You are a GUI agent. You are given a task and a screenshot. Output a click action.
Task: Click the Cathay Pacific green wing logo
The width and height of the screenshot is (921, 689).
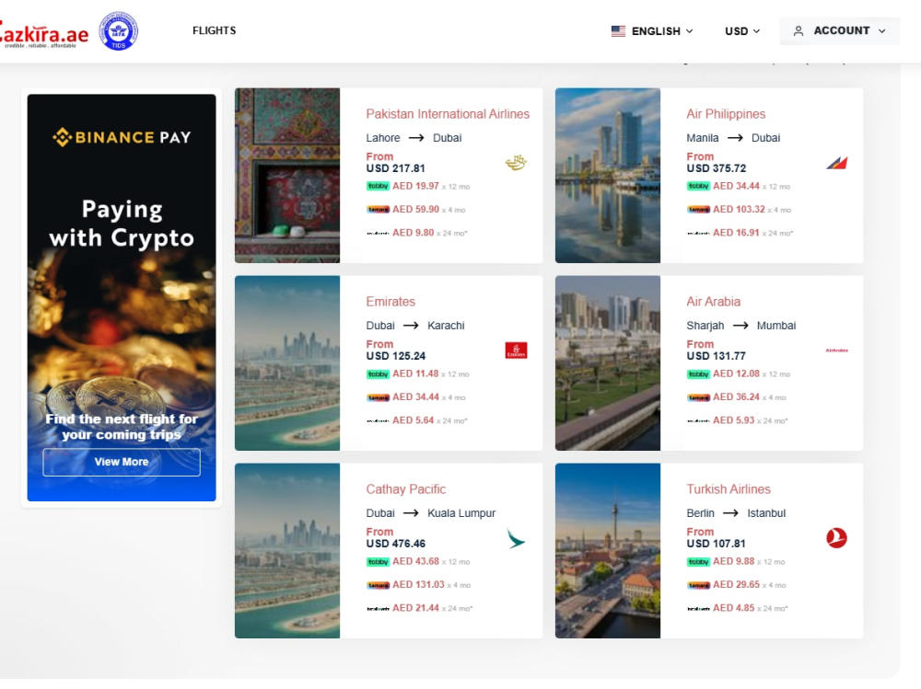pyautogui.click(x=516, y=538)
